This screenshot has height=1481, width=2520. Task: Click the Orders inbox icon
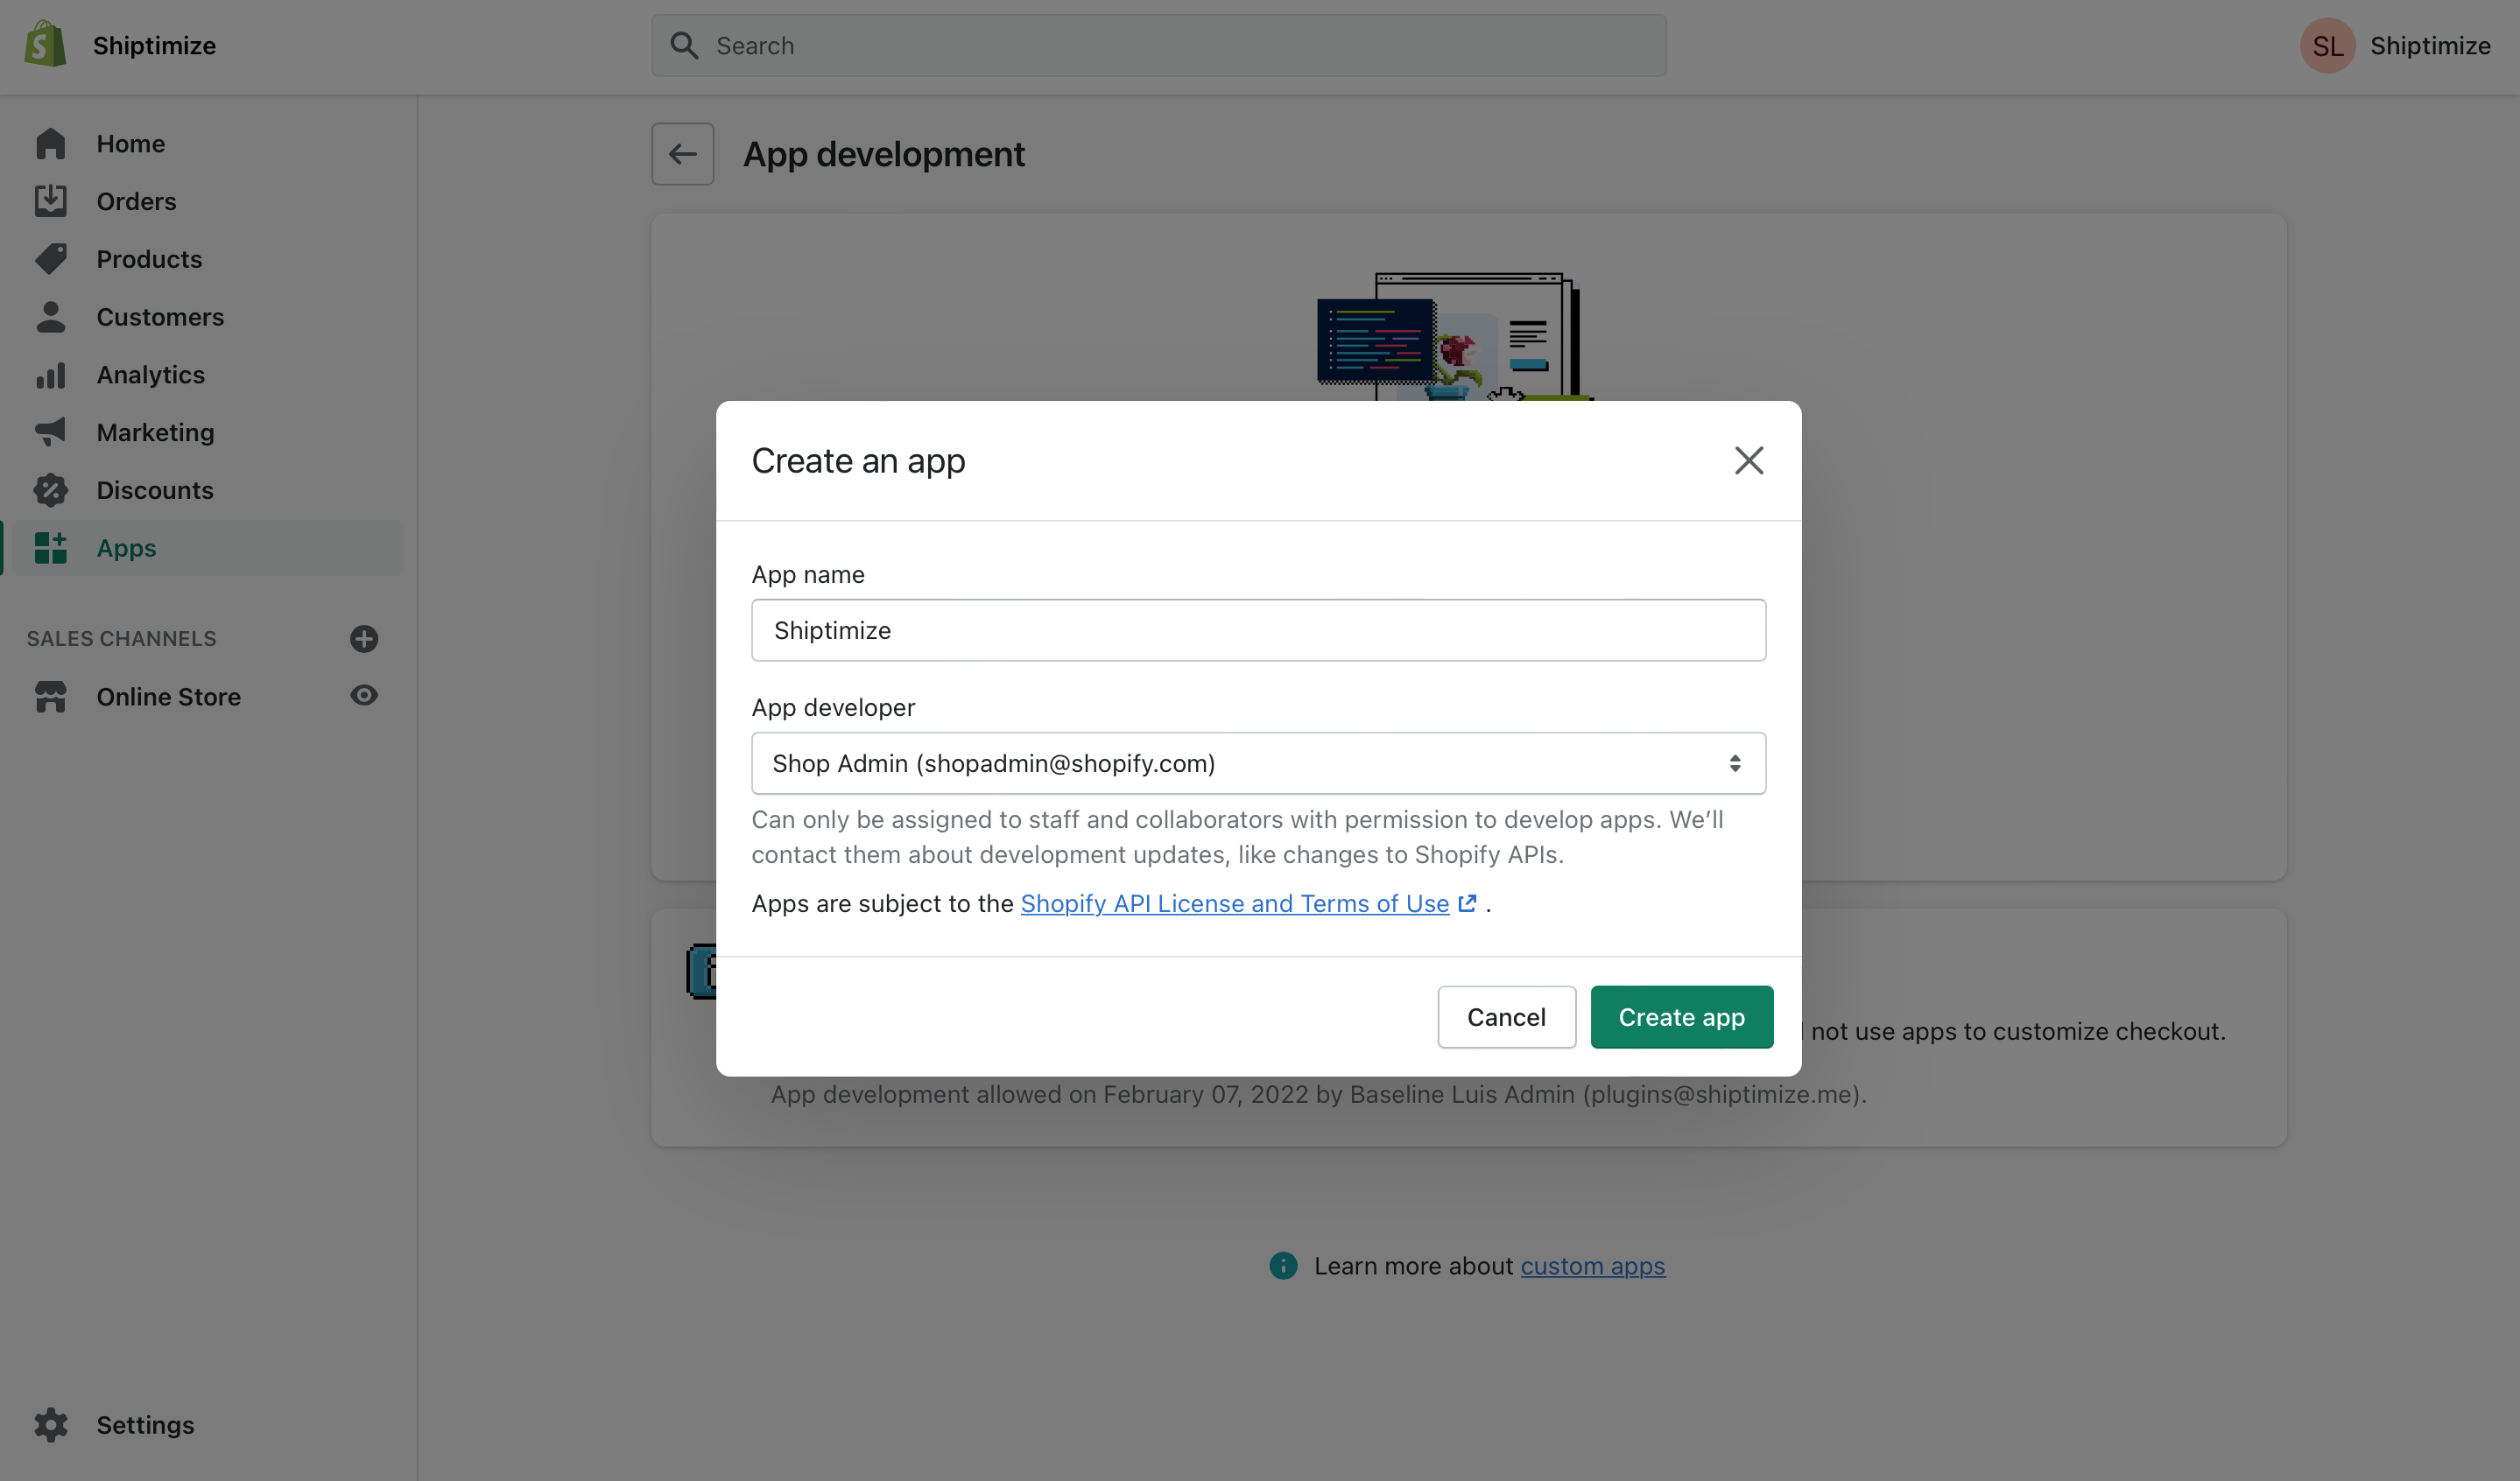[x=50, y=200]
